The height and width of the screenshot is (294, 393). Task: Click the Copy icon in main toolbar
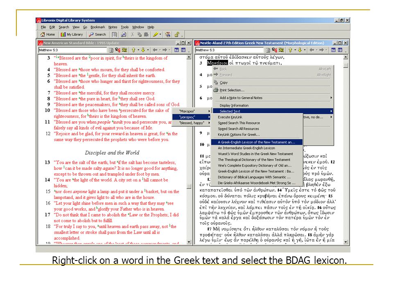(140, 34)
